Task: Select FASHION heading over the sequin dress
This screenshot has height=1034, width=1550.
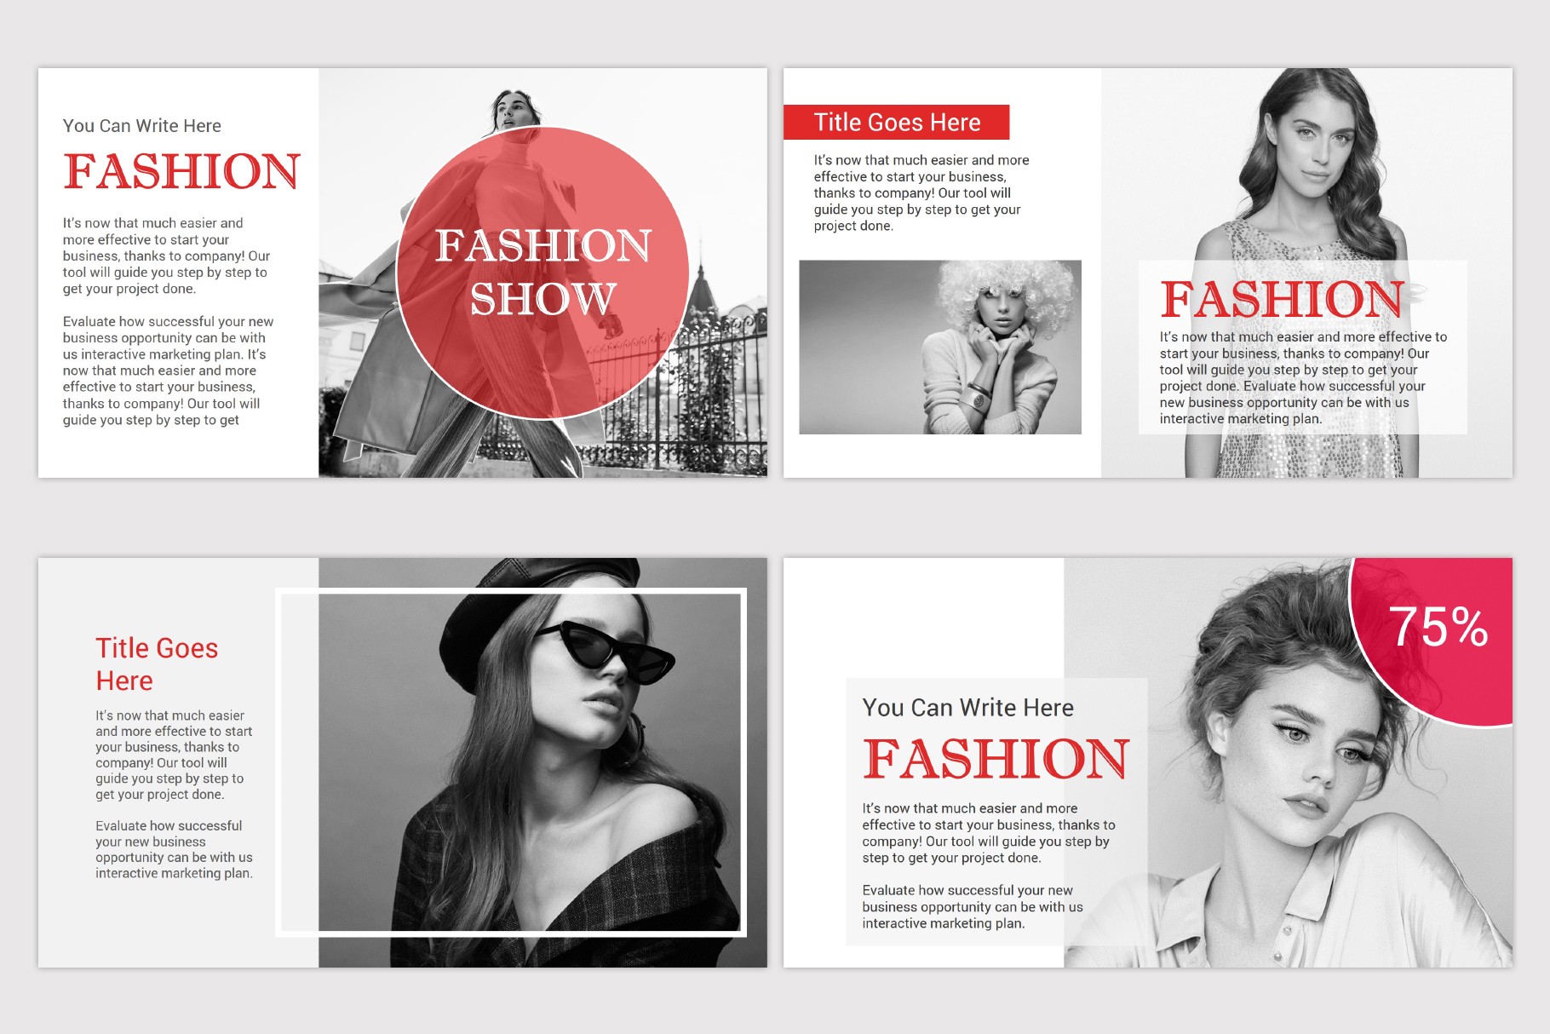Action: (1282, 299)
